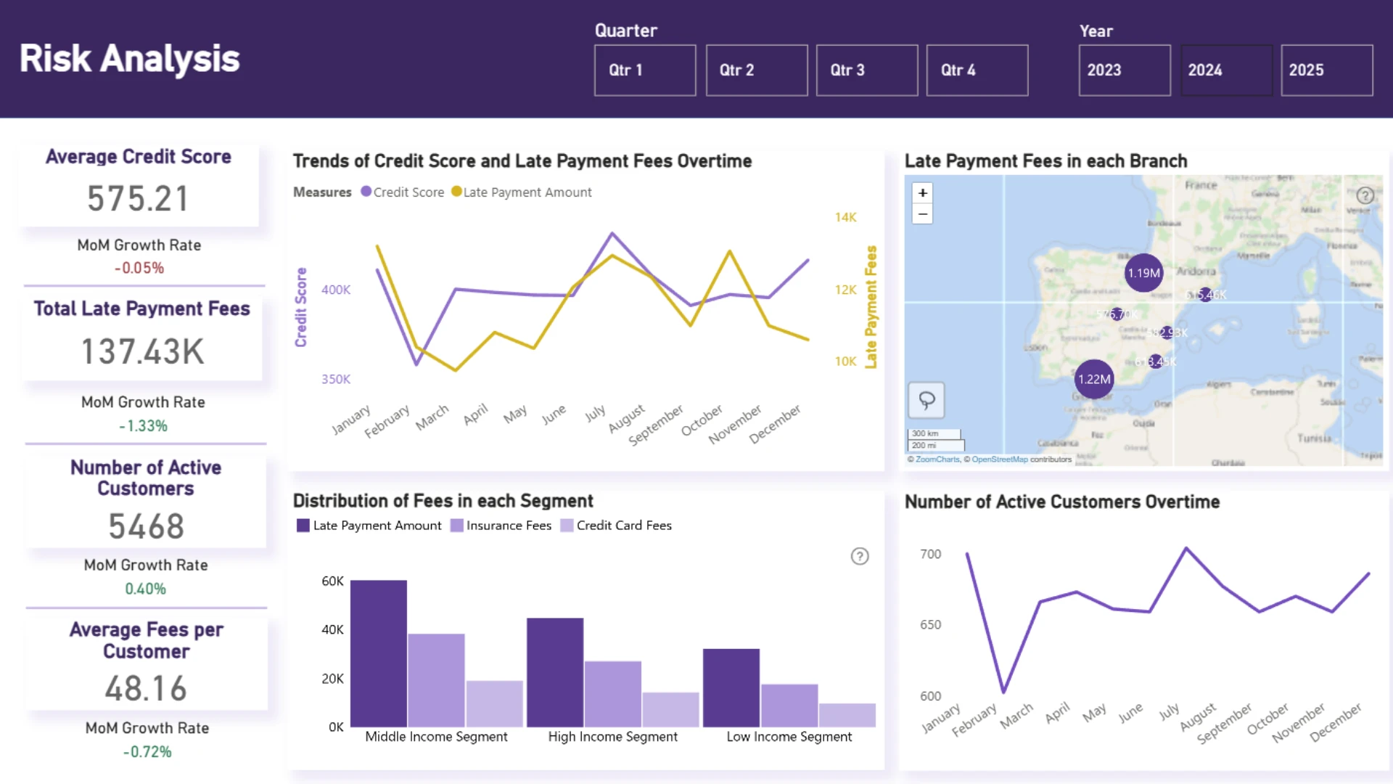Toggle Late Payment Amount series in trends legend
Image resolution: width=1393 pixels, height=784 pixels.
[522, 192]
